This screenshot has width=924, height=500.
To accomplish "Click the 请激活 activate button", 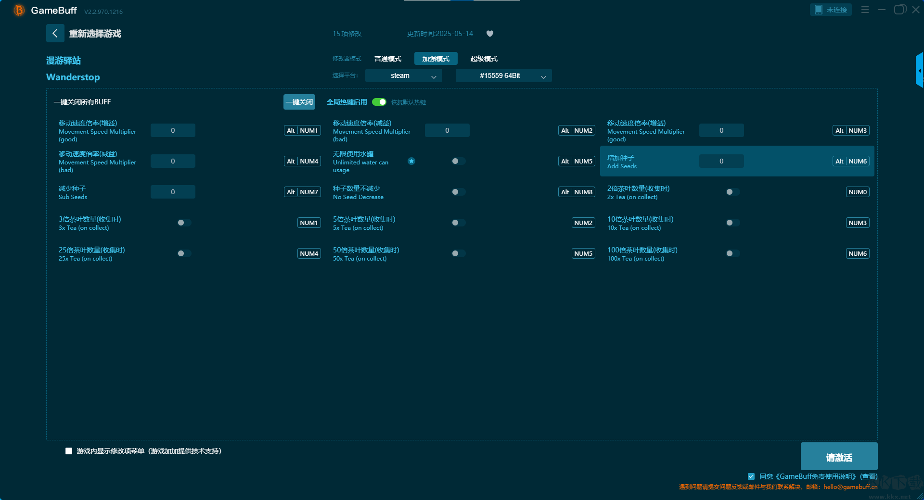I will 839,457.
